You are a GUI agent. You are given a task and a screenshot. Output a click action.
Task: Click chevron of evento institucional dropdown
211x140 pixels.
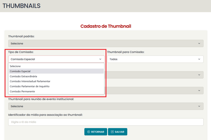(199, 106)
